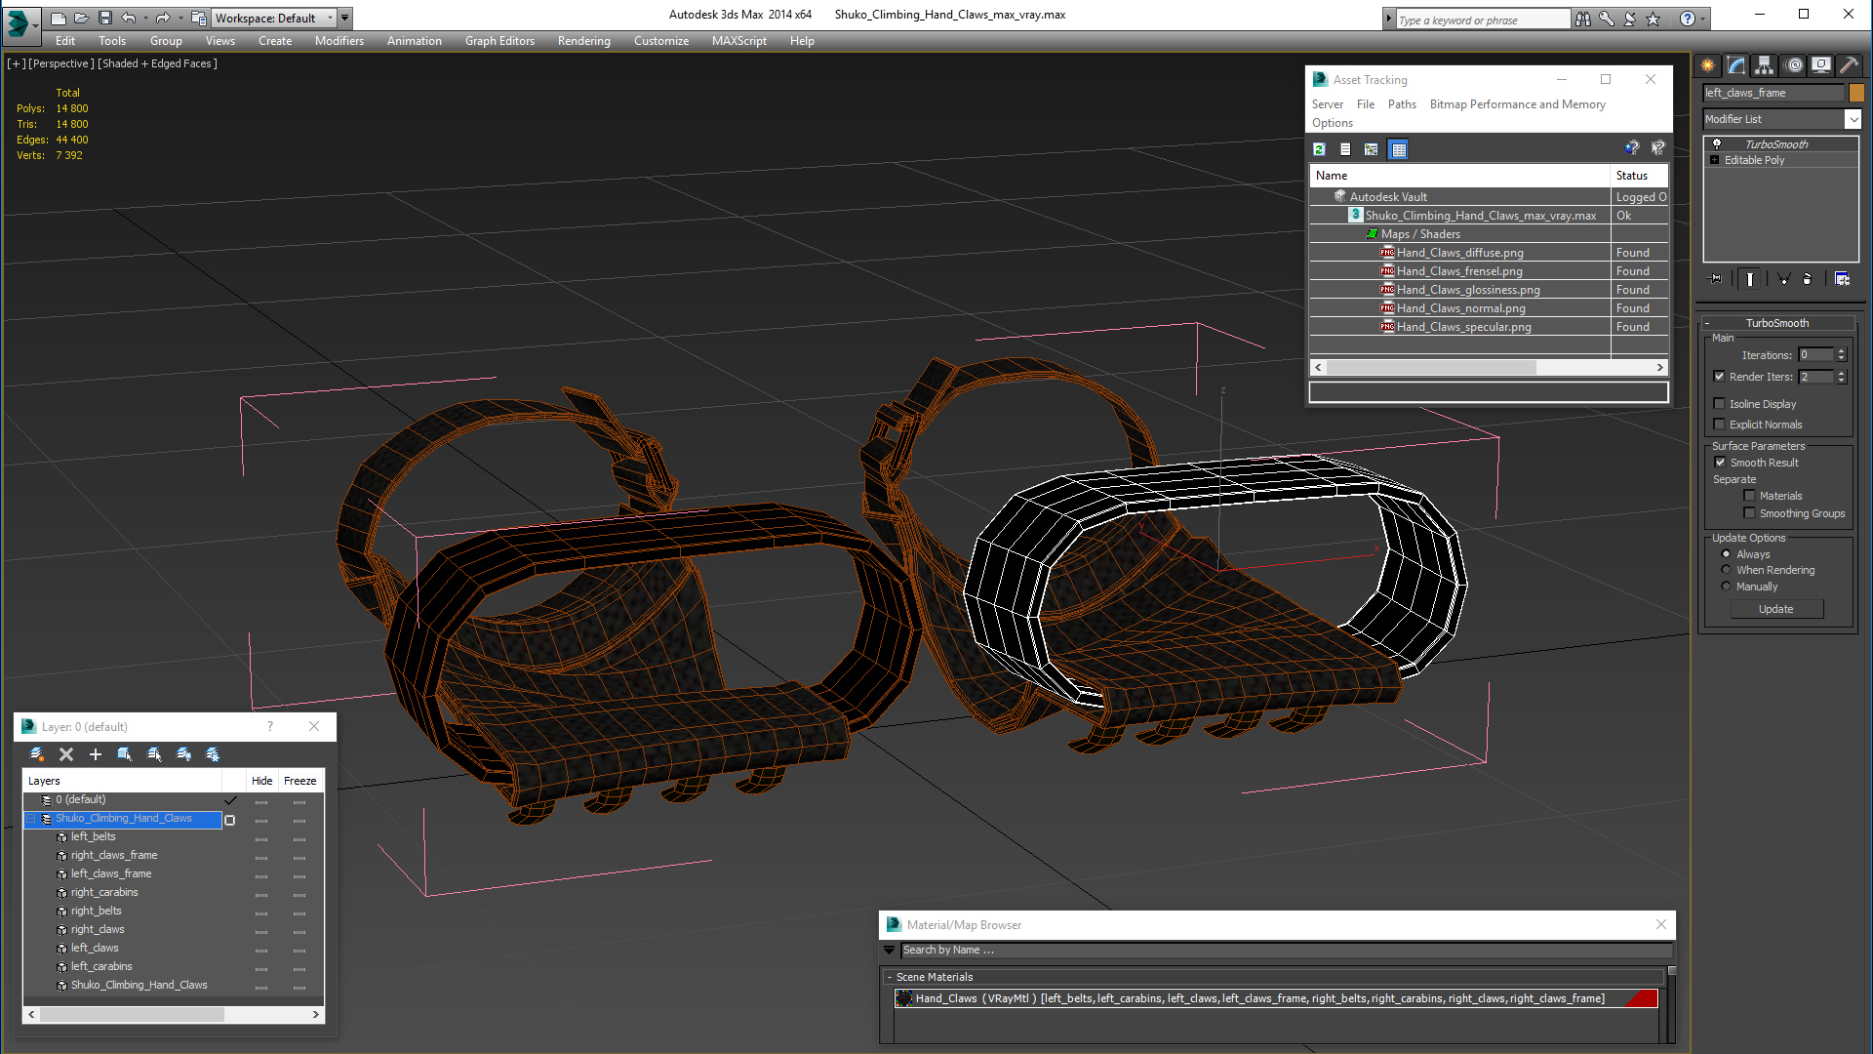Select the When Rendering radio button
This screenshot has height=1054, width=1873.
point(1726,570)
